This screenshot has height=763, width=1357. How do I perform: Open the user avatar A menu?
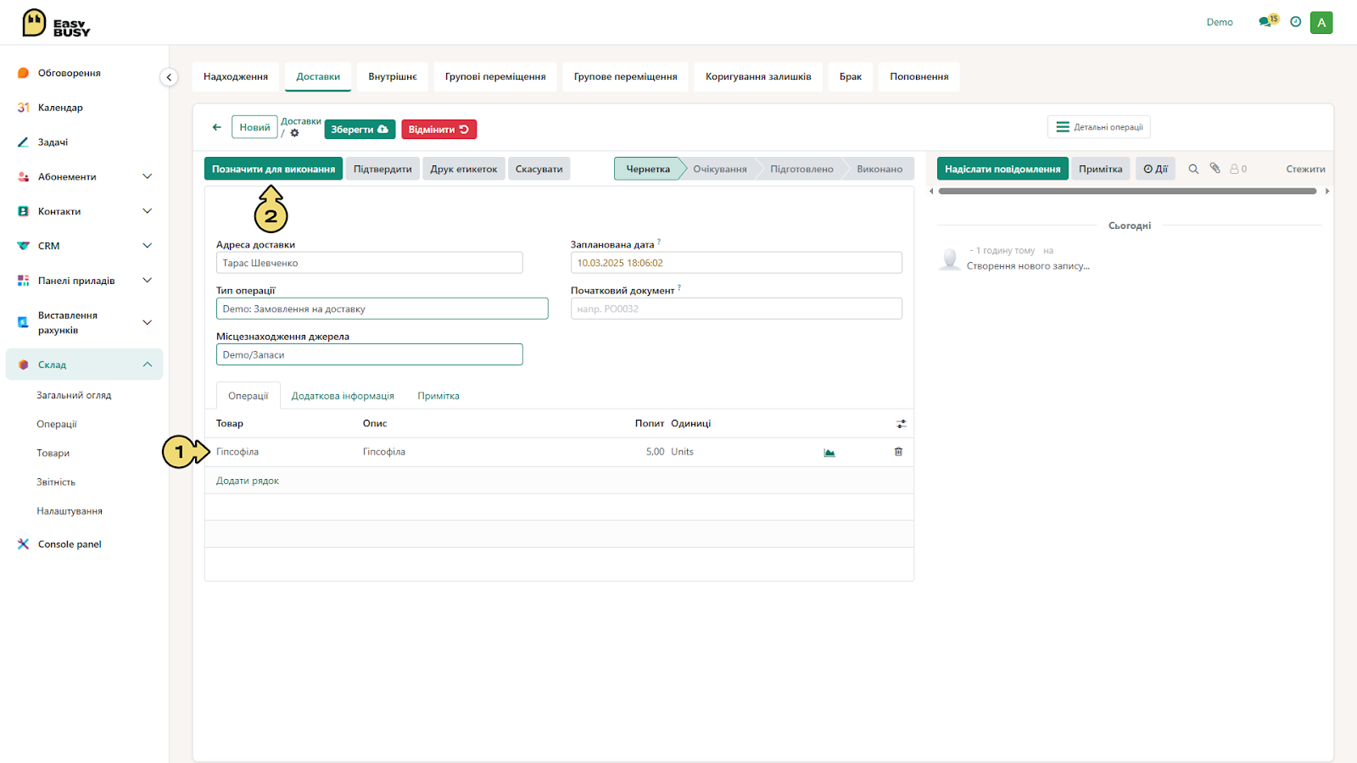[1321, 22]
